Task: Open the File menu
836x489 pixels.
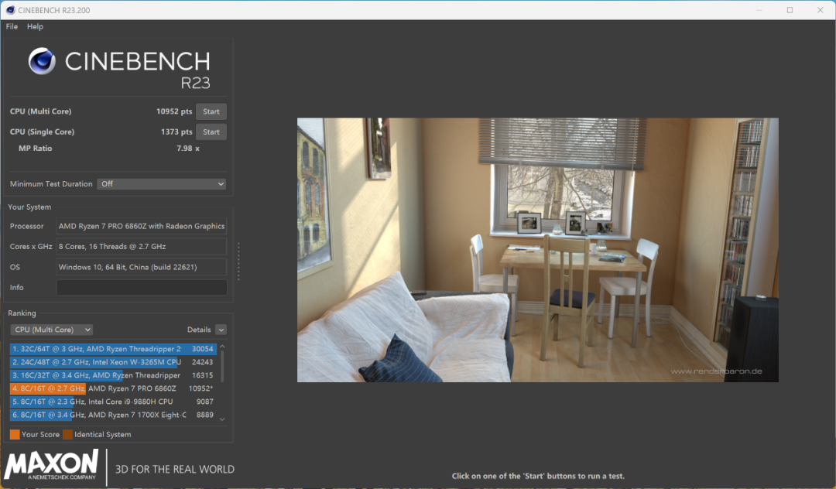Action: click(x=12, y=26)
